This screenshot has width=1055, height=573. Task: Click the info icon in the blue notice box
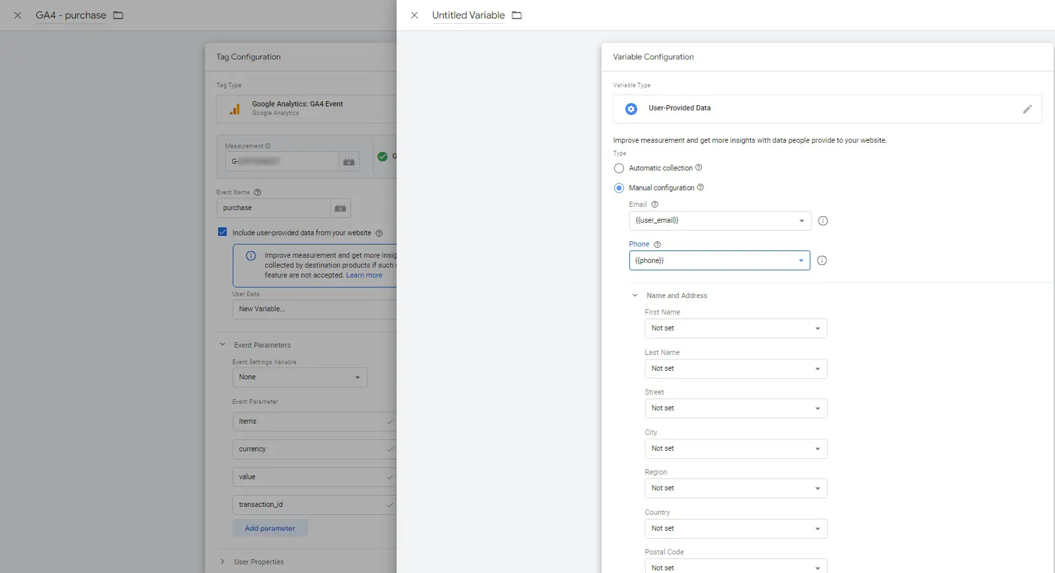pyautogui.click(x=251, y=256)
